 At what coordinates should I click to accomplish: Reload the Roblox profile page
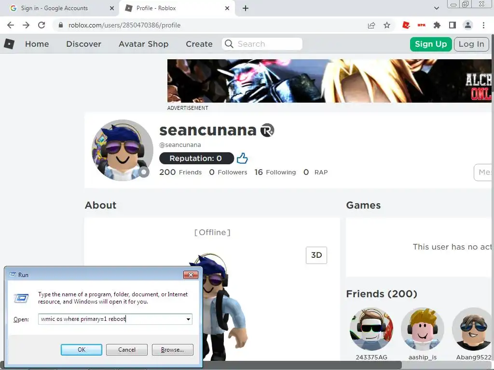click(x=41, y=25)
